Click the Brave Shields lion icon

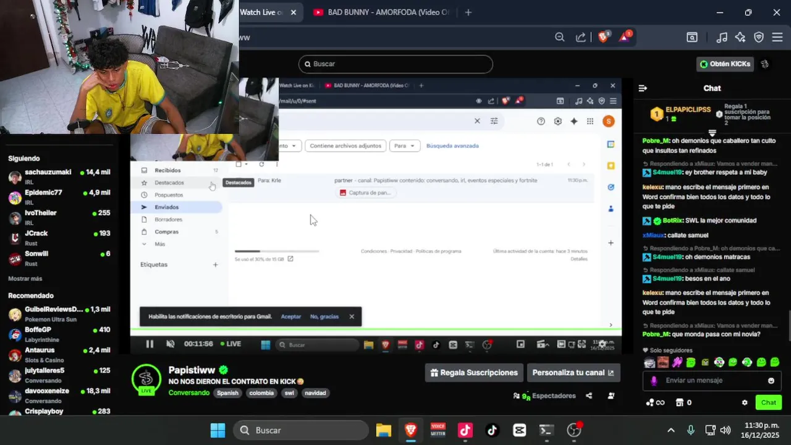(603, 37)
